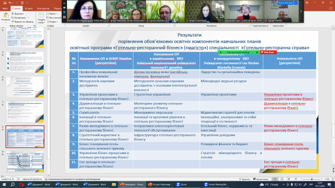Click the Ask to Unmute button
The height and width of the screenshot is (188, 335).
pyautogui.click(x=285, y=3)
